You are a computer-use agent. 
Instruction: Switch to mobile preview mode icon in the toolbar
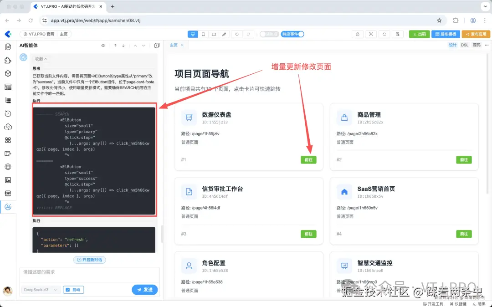click(203, 34)
